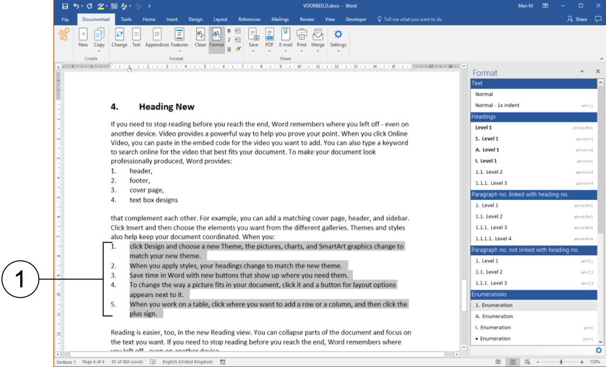Image resolution: width=606 pixels, height=367 pixels.
Task: Click the proofing book icon in status bar
Action: click(x=153, y=362)
